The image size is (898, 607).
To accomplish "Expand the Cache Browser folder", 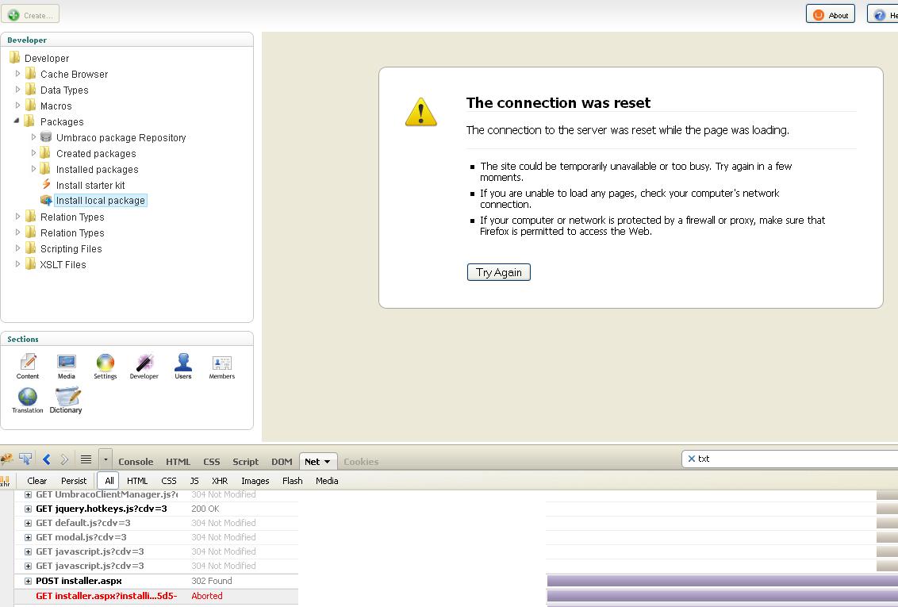I will 18,74.
